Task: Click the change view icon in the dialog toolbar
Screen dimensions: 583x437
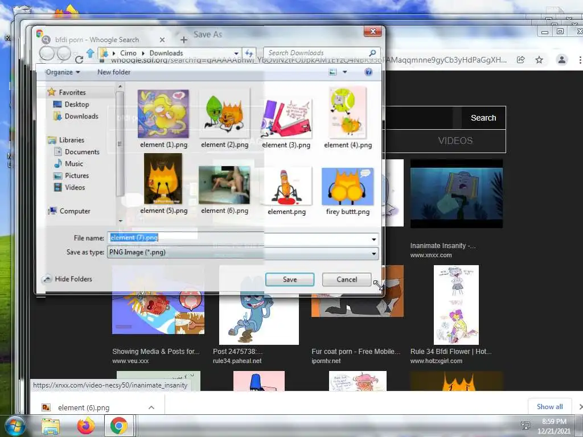Action: pos(332,72)
